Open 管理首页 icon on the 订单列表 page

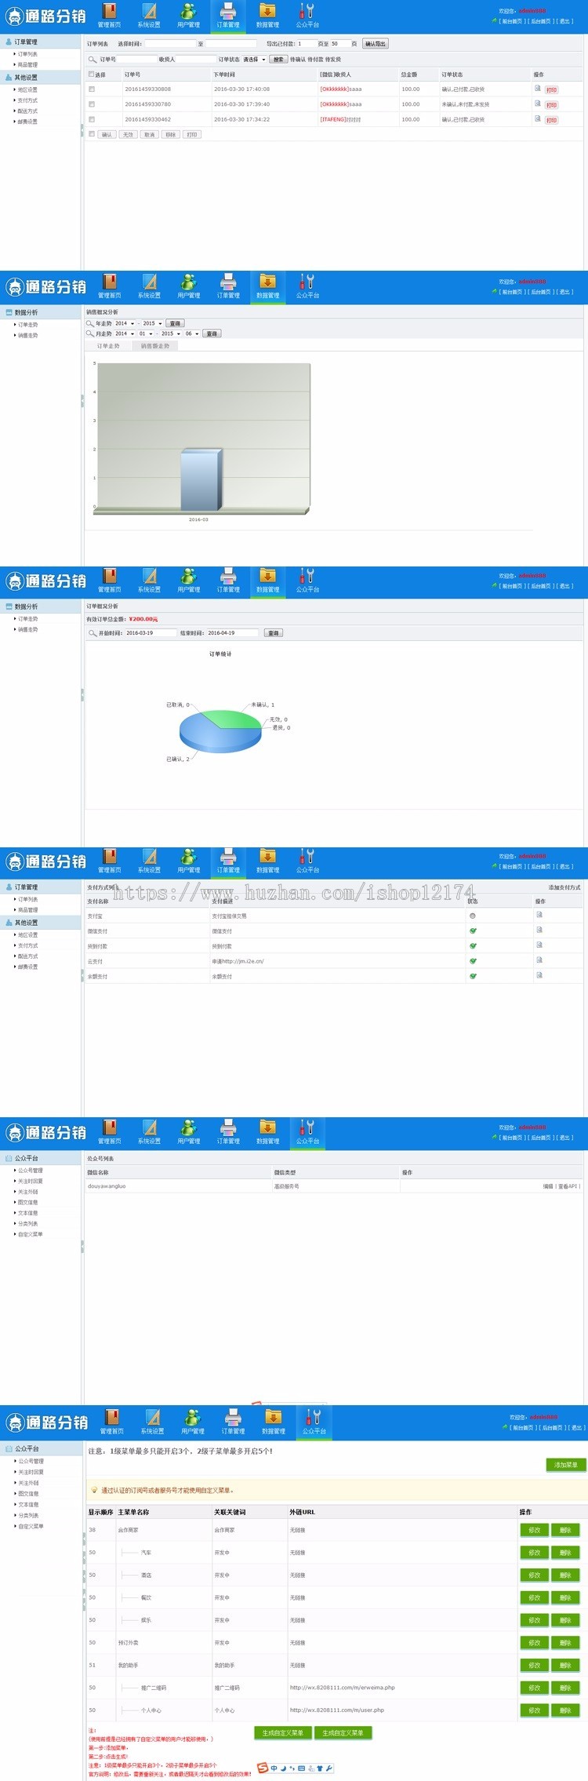click(x=110, y=11)
